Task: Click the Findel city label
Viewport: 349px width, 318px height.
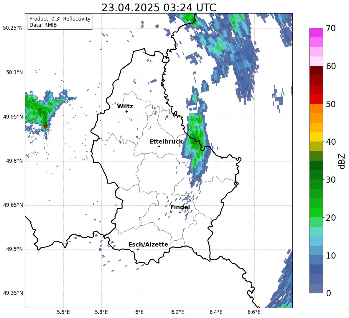Action: click(x=180, y=207)
